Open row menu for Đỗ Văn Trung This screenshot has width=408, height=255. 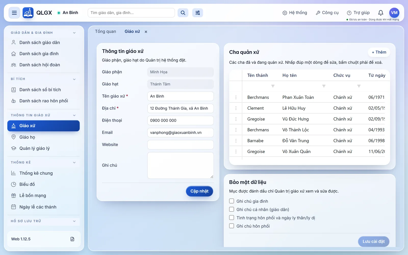[236, 141]
